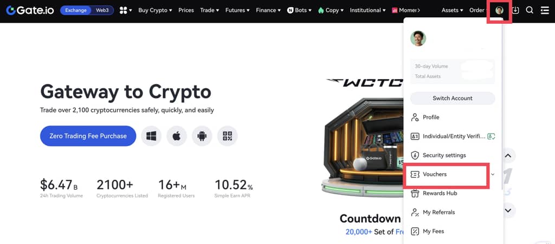Click the Zero Trading Fee Purchase button
Viewport: 555px width, 244px height.
click(88, 136)
